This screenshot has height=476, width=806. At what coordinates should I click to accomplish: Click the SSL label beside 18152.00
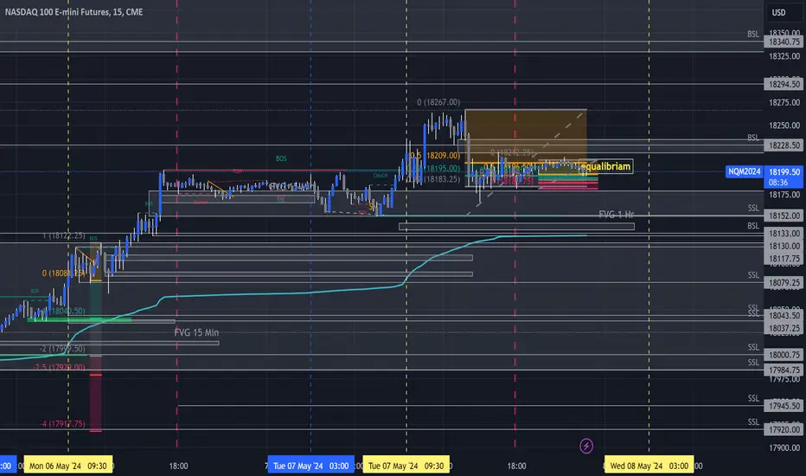coord(753,208)
